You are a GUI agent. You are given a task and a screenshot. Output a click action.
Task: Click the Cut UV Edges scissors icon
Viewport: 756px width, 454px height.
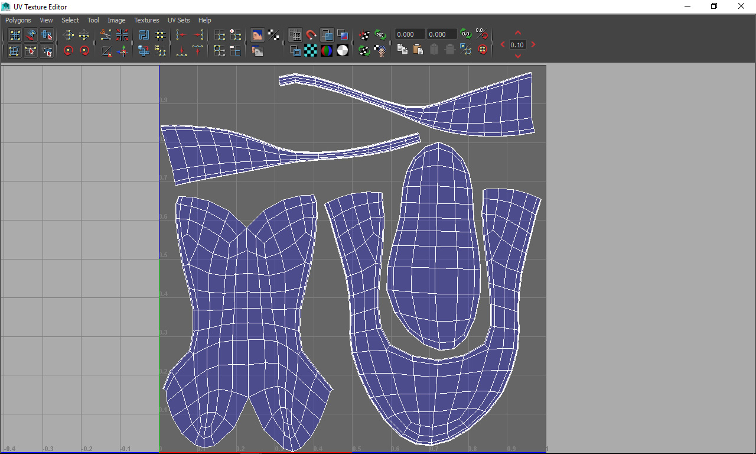106,35
